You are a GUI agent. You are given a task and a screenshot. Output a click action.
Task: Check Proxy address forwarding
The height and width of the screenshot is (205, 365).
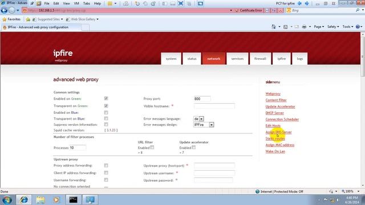coord(106,166)
